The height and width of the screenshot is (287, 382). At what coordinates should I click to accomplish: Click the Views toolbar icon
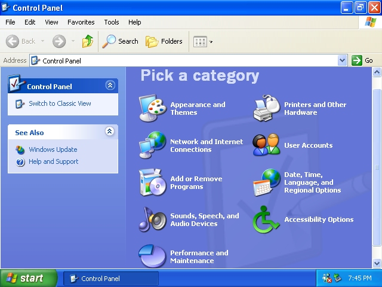pyautogui.click(x=200, y=42)
